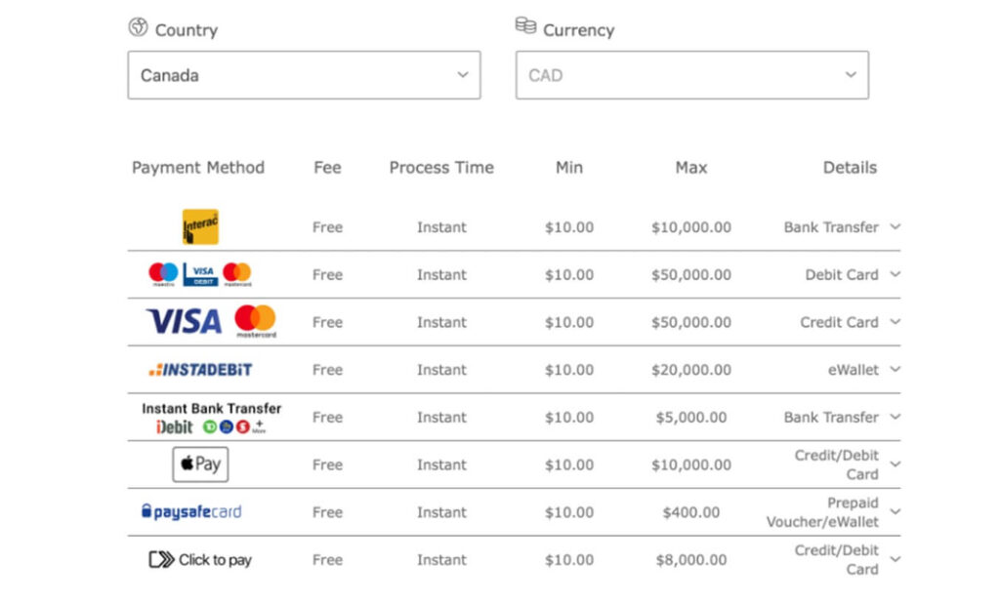
Task: Click the Credit Card details label
Action: point(839,322)
